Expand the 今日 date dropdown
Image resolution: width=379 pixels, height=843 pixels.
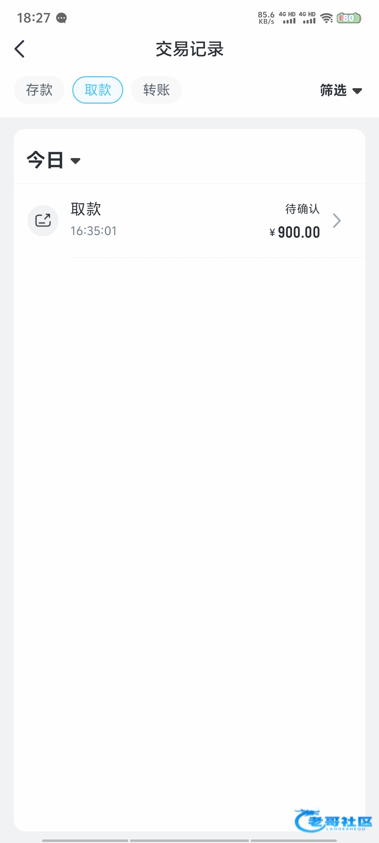(54, 160)
